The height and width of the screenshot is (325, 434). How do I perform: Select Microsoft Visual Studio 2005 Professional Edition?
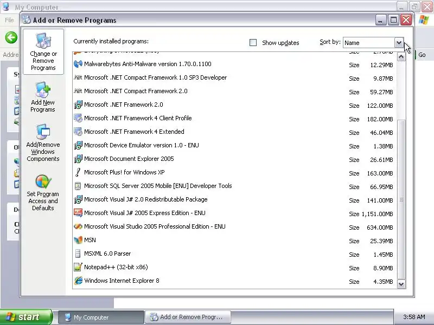(235, 227)
